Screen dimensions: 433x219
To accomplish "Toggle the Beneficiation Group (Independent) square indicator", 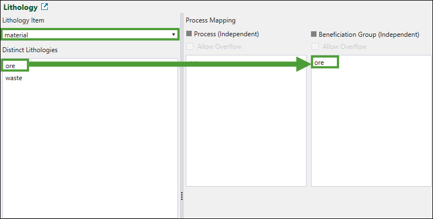I will click(x=314, y=34).
